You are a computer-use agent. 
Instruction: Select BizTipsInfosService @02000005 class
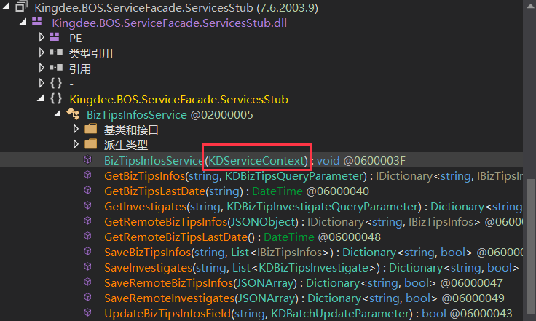[x=170, y=115]
